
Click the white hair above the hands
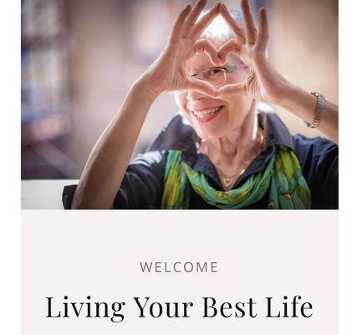[216, 27]
